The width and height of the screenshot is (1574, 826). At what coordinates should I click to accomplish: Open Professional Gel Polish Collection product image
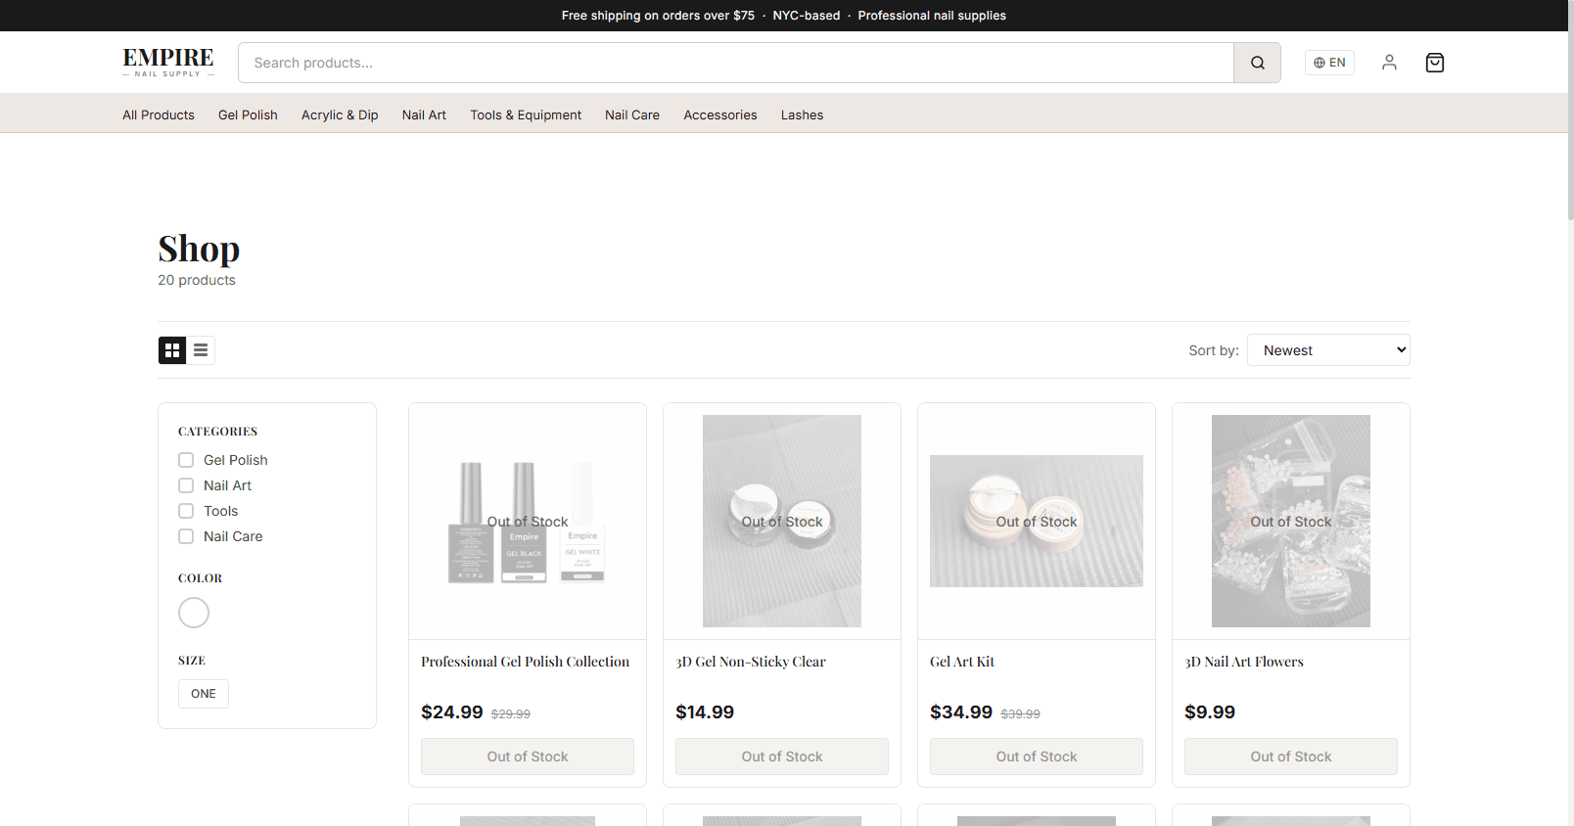528,522
